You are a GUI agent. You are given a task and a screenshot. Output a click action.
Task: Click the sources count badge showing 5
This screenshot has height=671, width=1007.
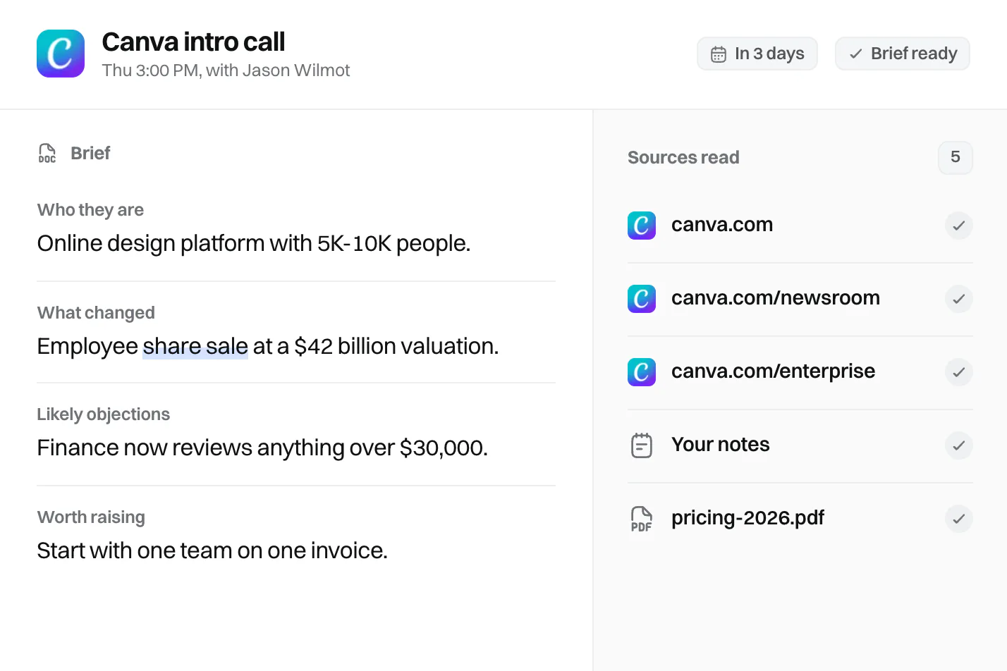point(956,157)
